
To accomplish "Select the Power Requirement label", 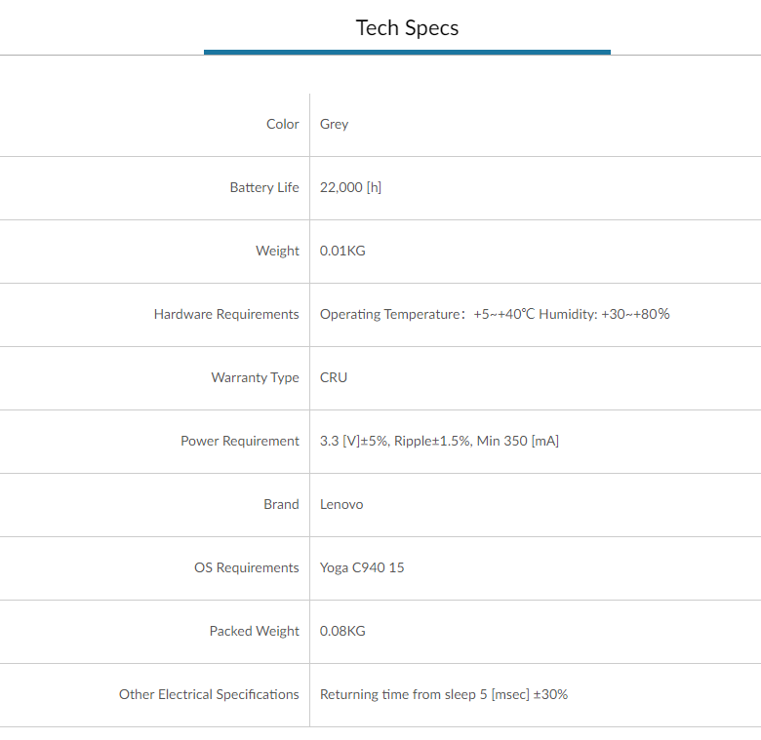I will pyautogui.click(x=240, y=442).
